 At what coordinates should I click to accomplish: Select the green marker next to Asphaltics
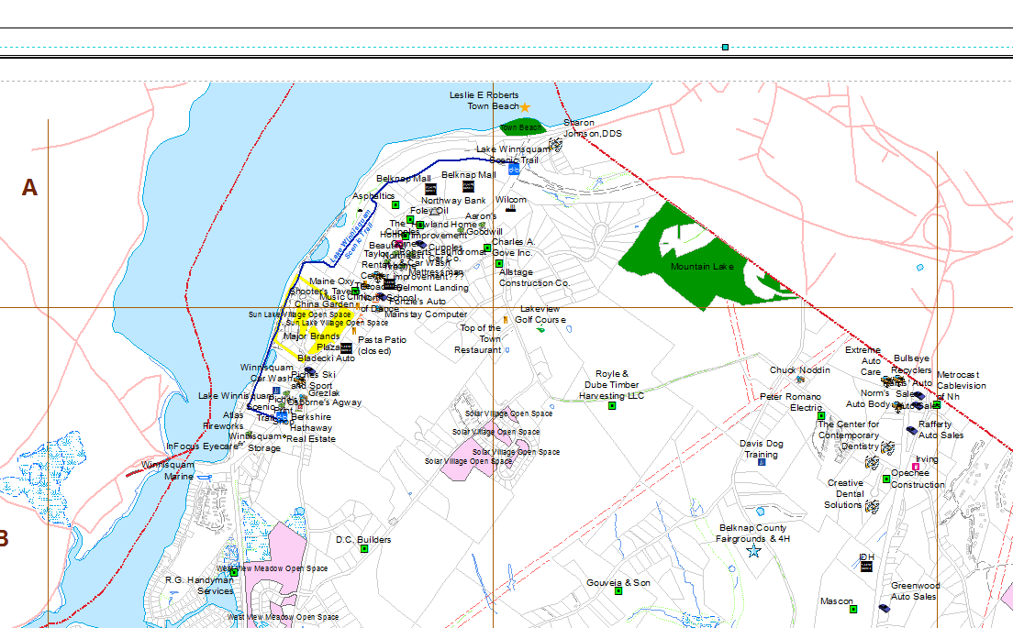pyautogui.click(x=395, y=204)
